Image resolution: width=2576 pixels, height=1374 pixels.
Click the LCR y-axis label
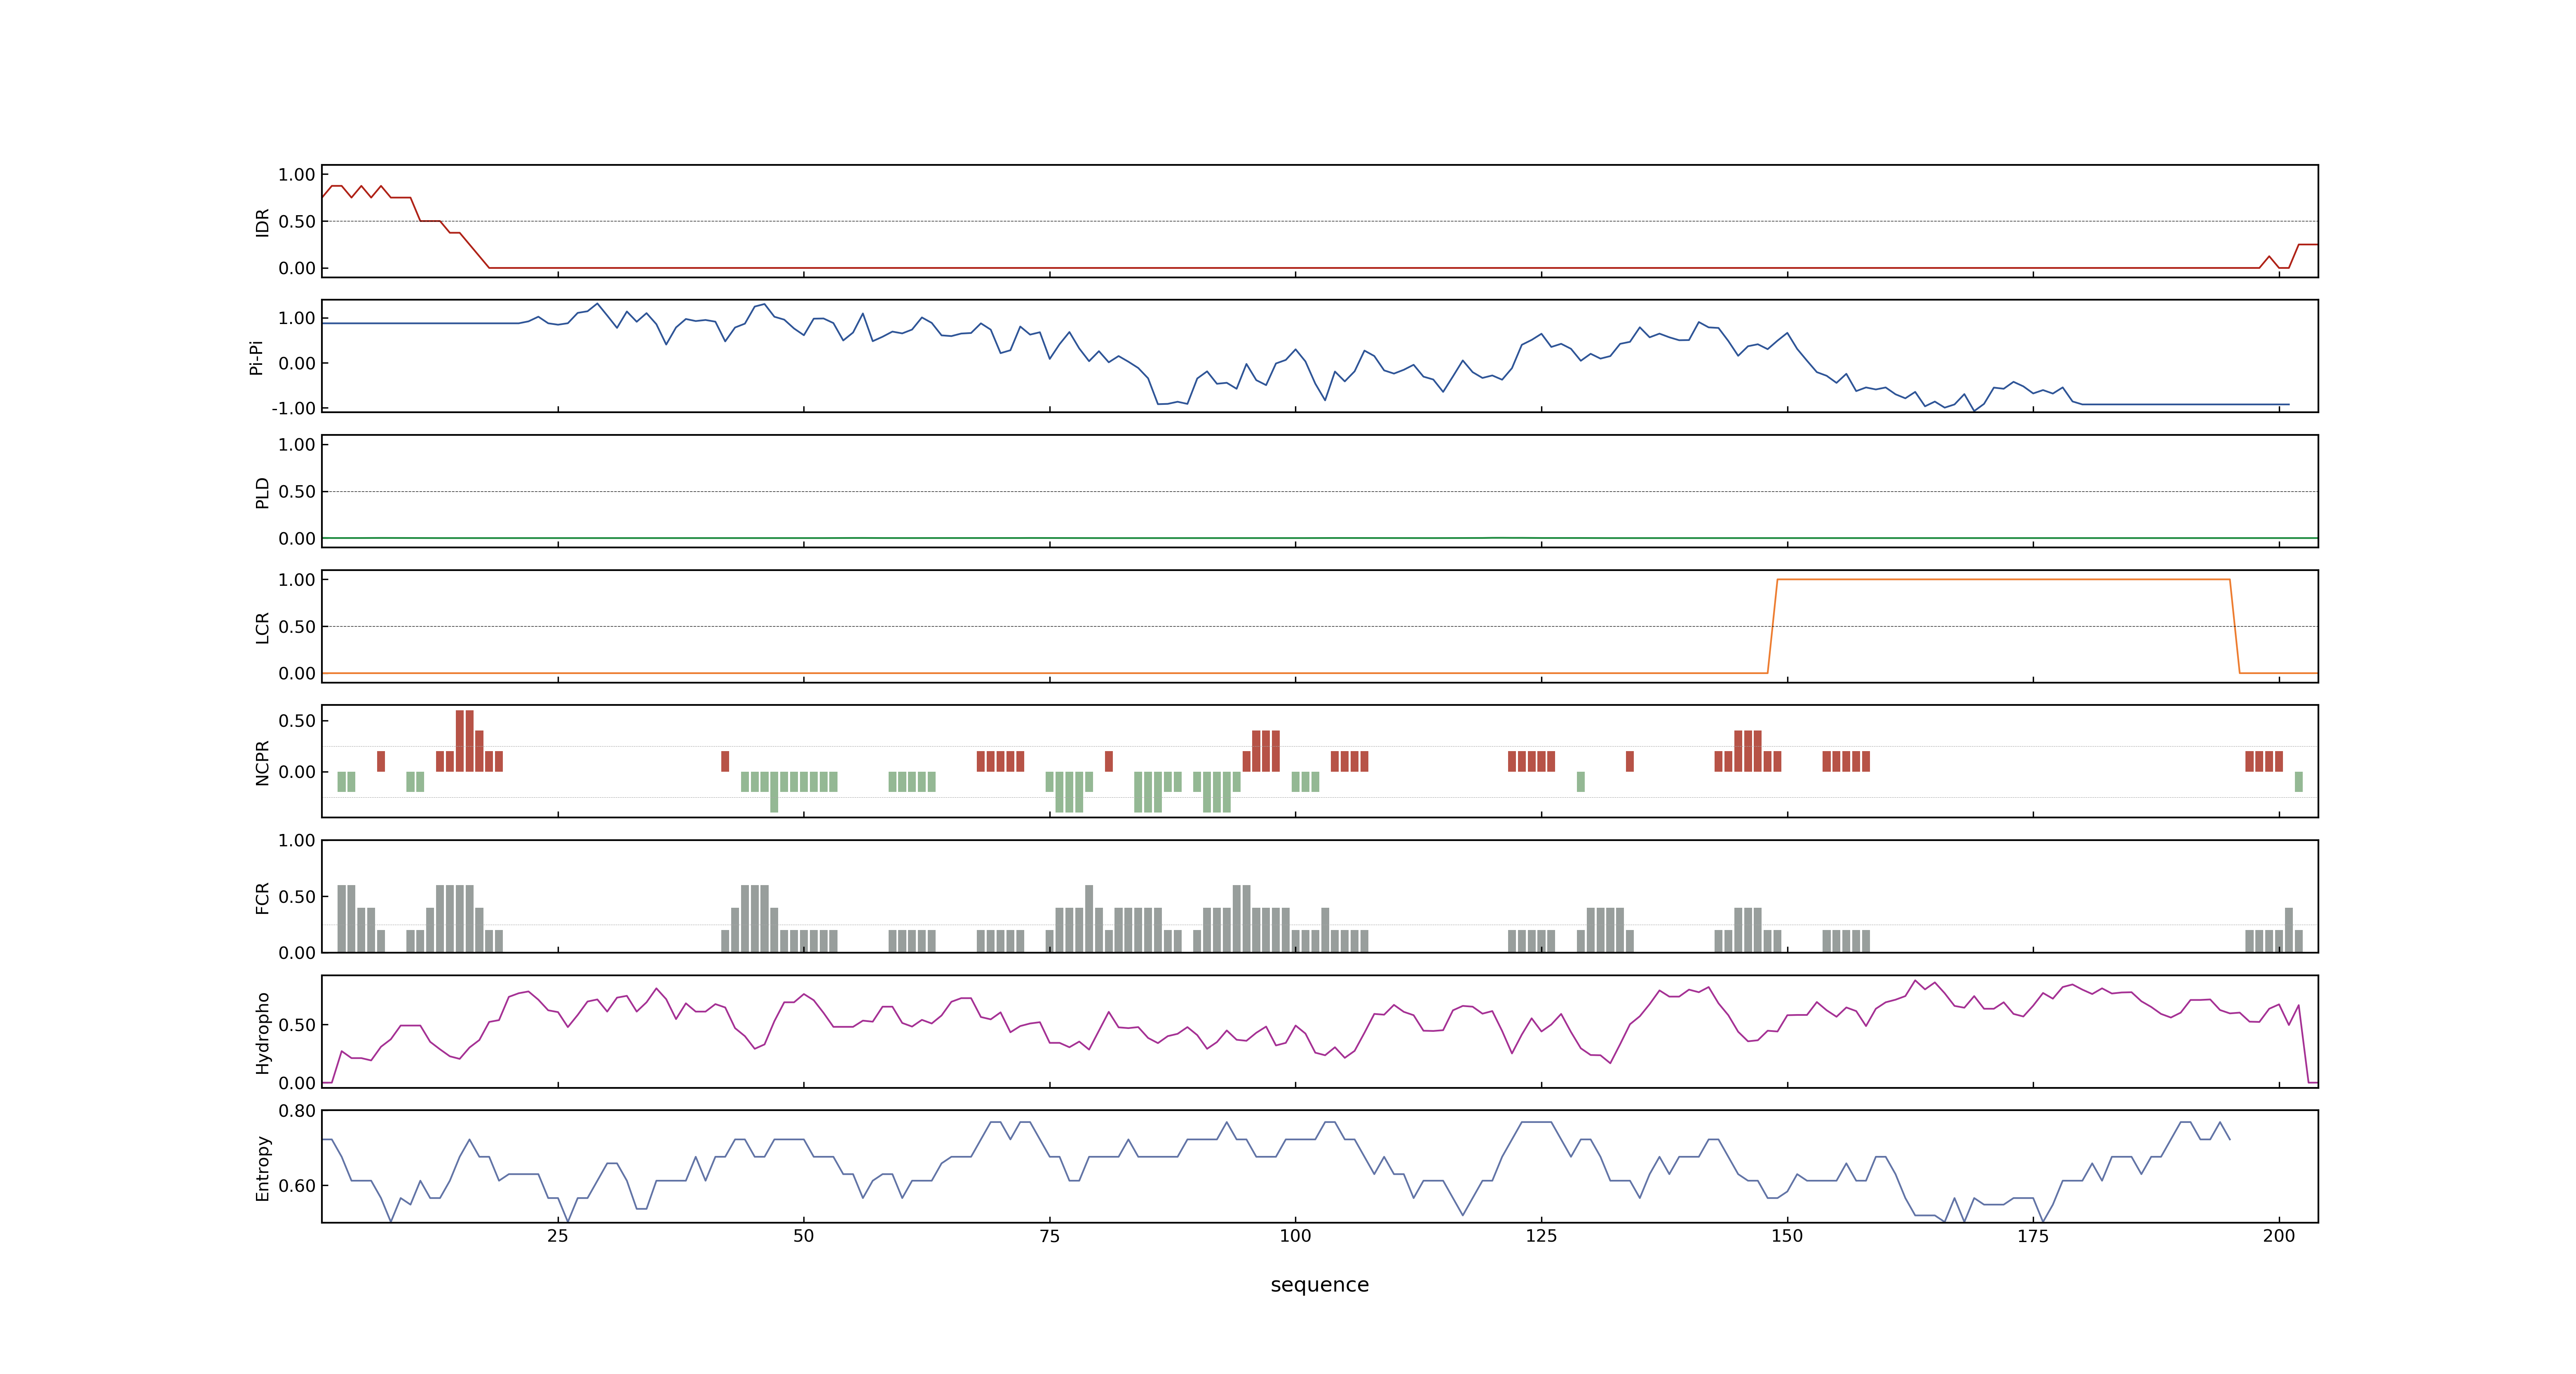click(262, 628)
